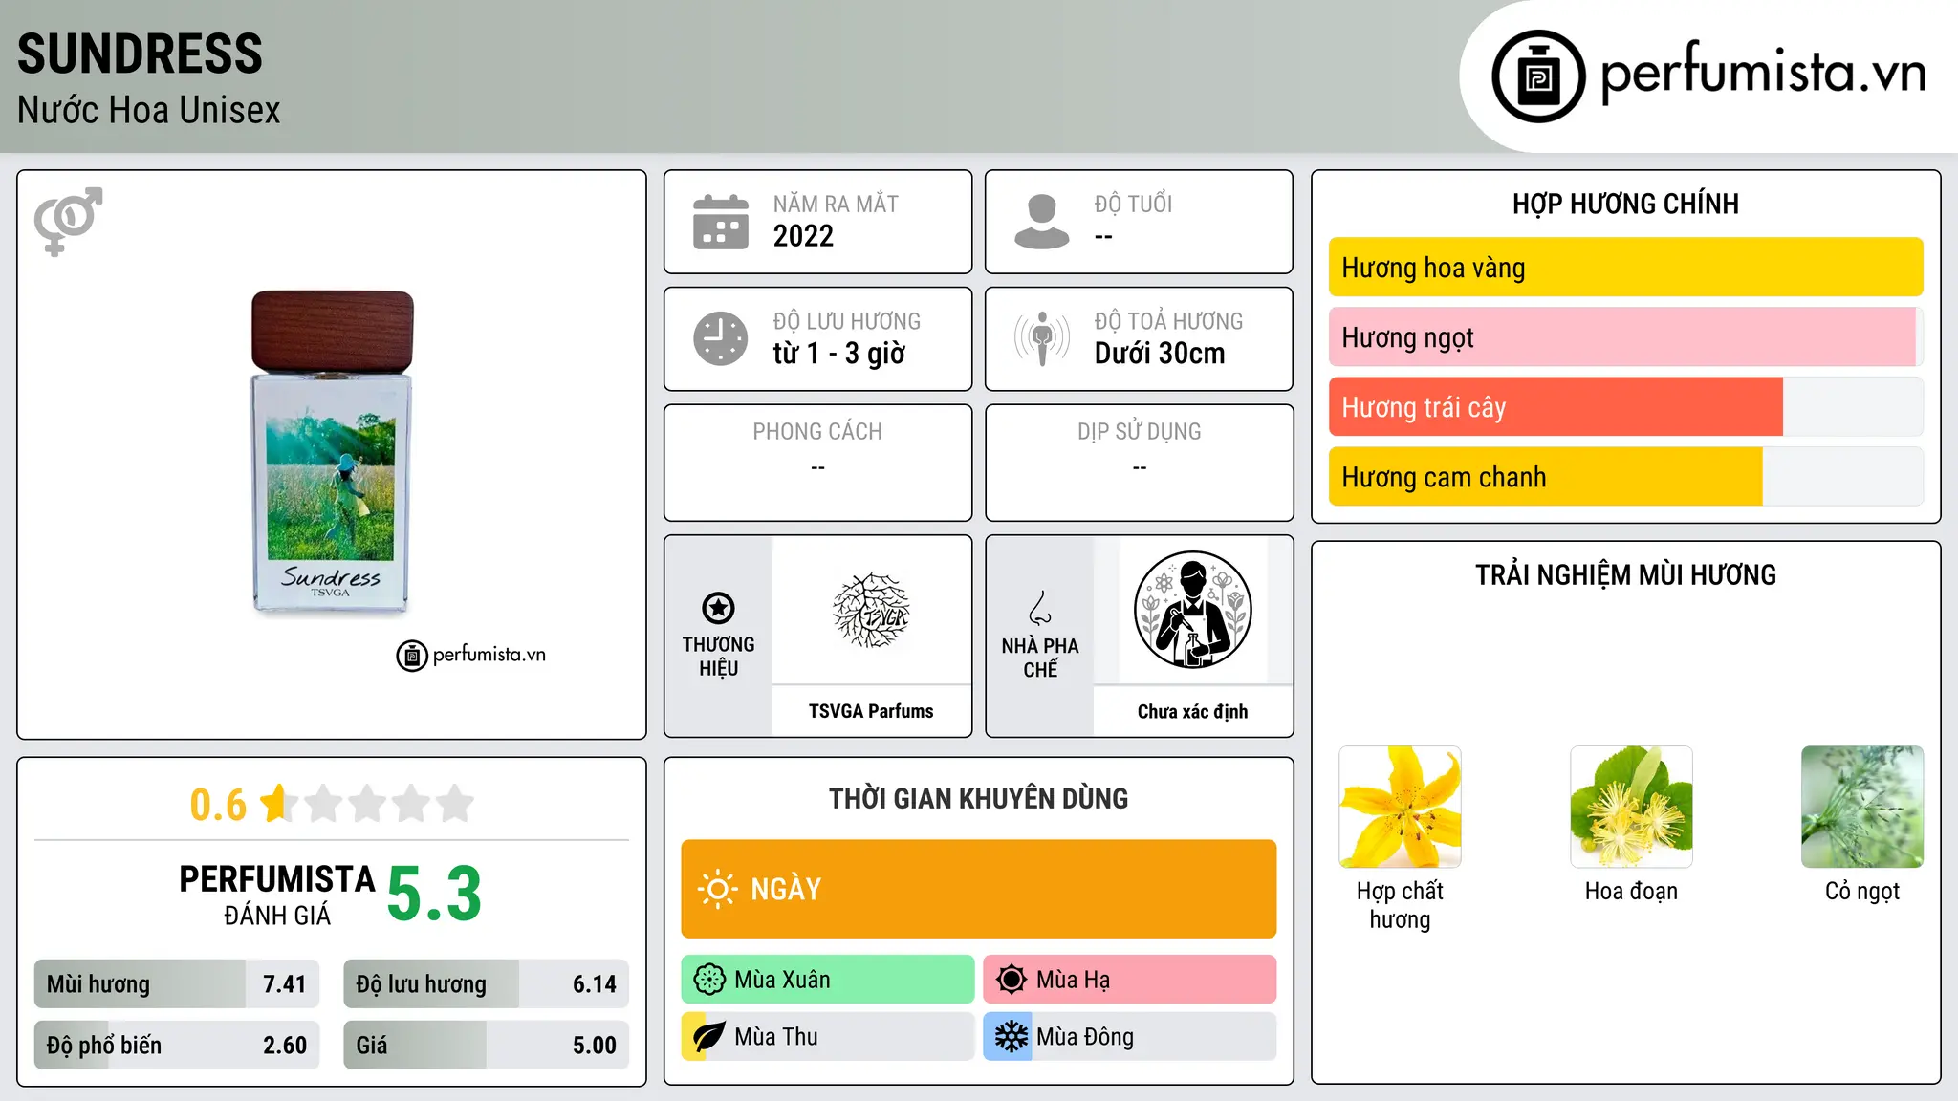Click the THƯƠNG HIỆU label

coord(718,657)
